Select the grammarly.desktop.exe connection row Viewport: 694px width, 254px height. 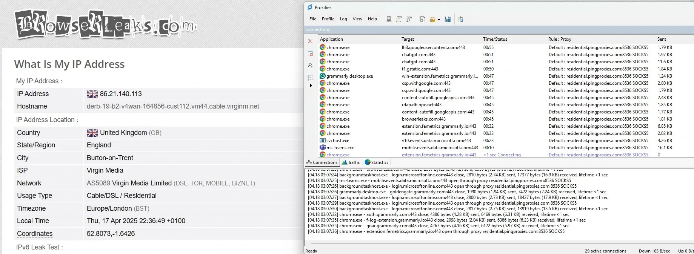[506, 76]
